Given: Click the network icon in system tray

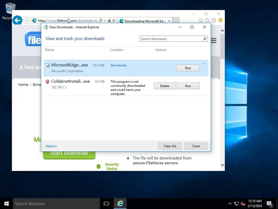Looking at the screenshot, I should [x=236, y=204].
